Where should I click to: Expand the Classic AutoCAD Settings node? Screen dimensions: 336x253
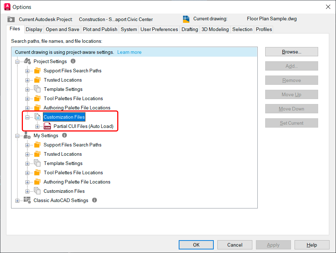18,201
